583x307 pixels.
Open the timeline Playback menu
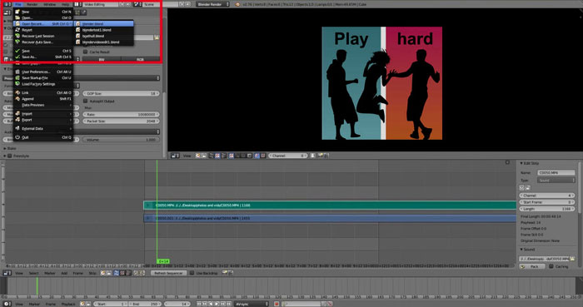coord(68,304)
